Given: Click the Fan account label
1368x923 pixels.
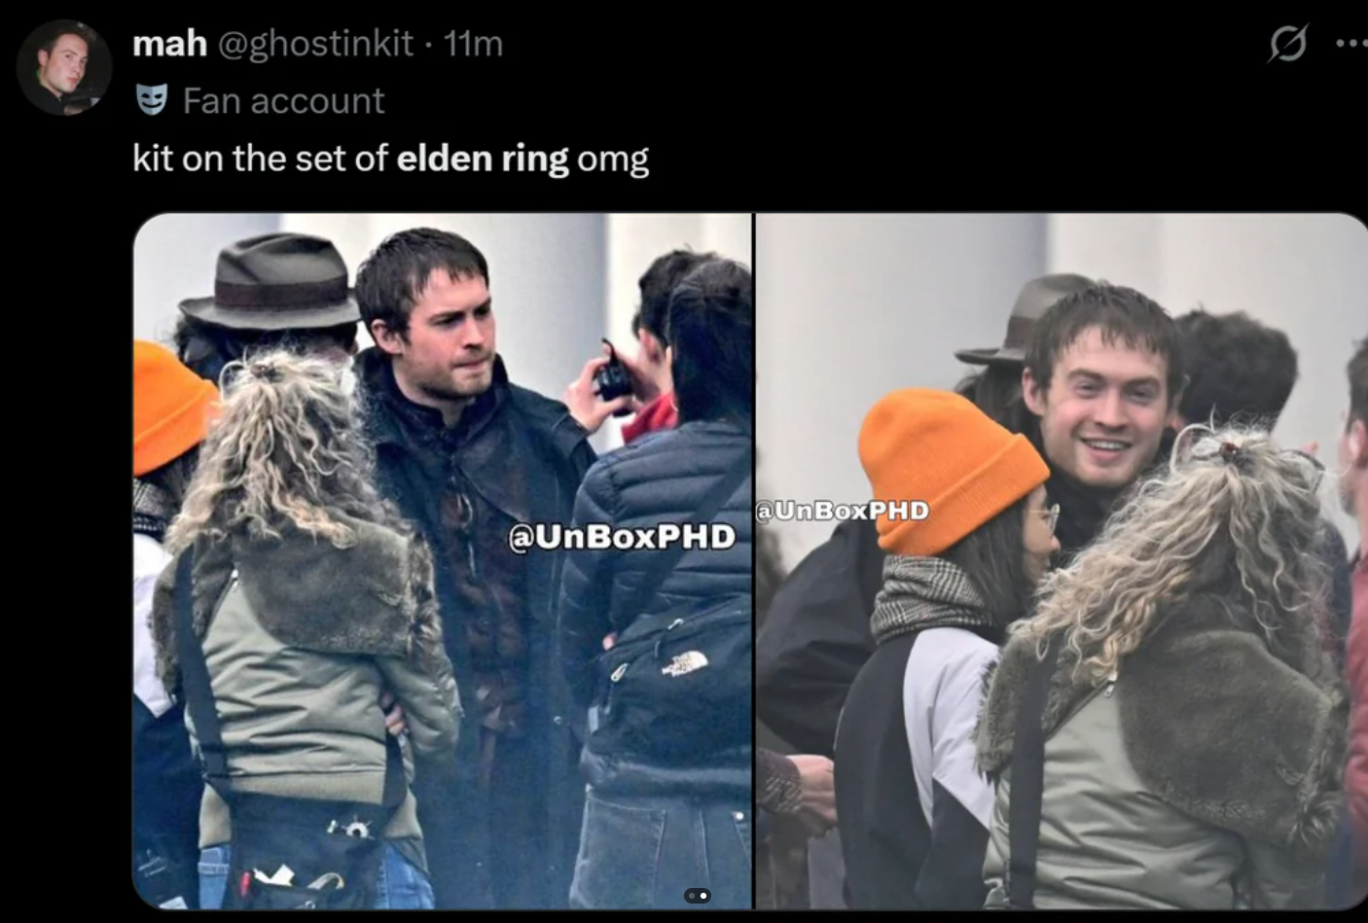Looking at the screenshot, I should 283,100.
